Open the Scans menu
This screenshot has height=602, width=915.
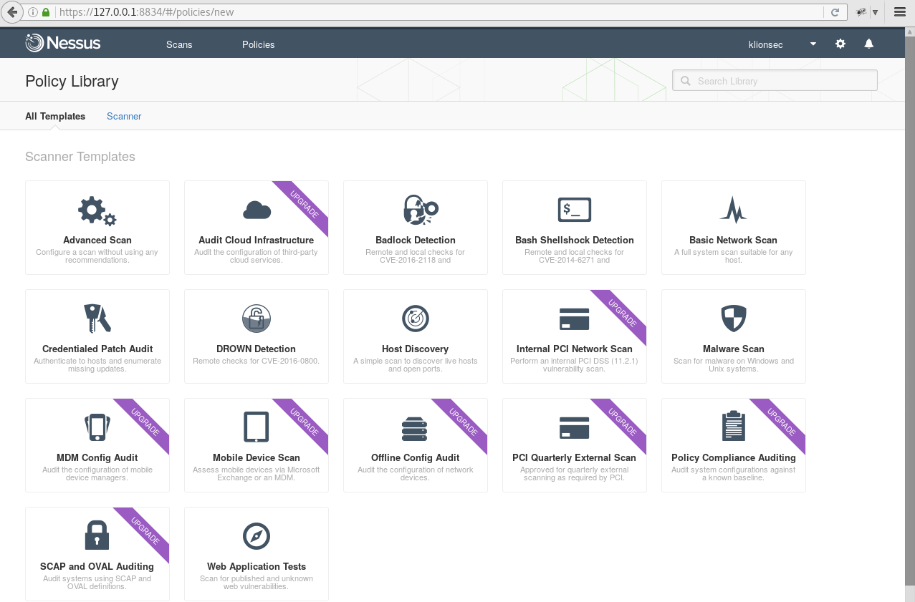click(179, 44)
